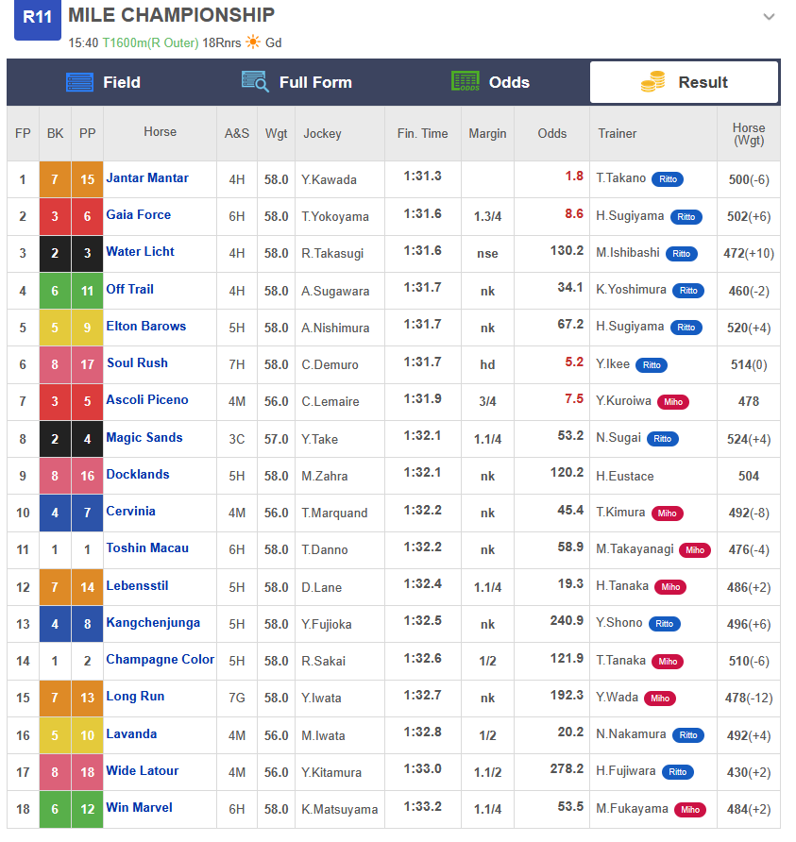Open Lavanda horse link
The height and width of the screenshot is (842, 796).
(x=131, y=734)
